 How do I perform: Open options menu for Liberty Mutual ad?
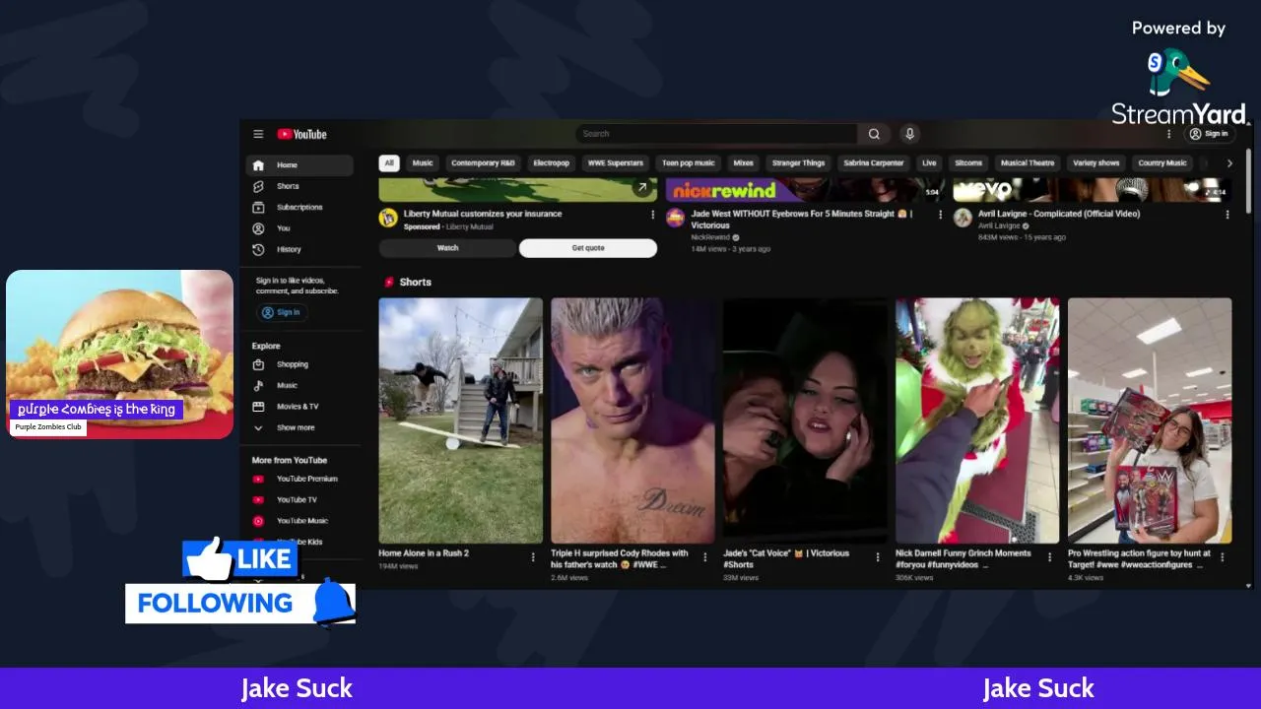coord(652,215)
